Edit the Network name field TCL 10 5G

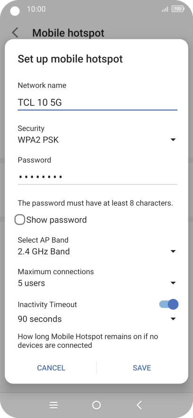pos(97,103)
